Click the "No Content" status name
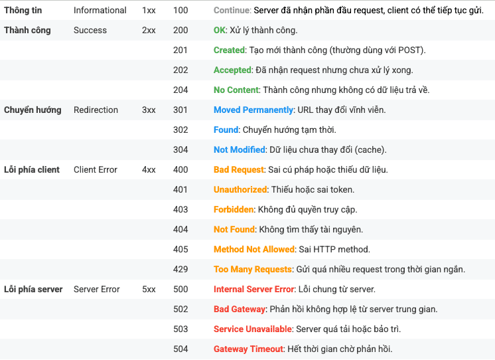The height and width of the screenshot is (360, 495). [x=237, y=90]
